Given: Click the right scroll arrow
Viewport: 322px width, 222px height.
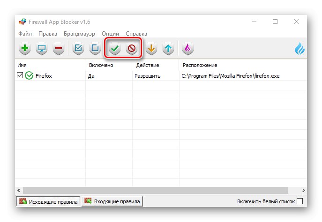Looking at the screenshot, I should pos(304,190).
